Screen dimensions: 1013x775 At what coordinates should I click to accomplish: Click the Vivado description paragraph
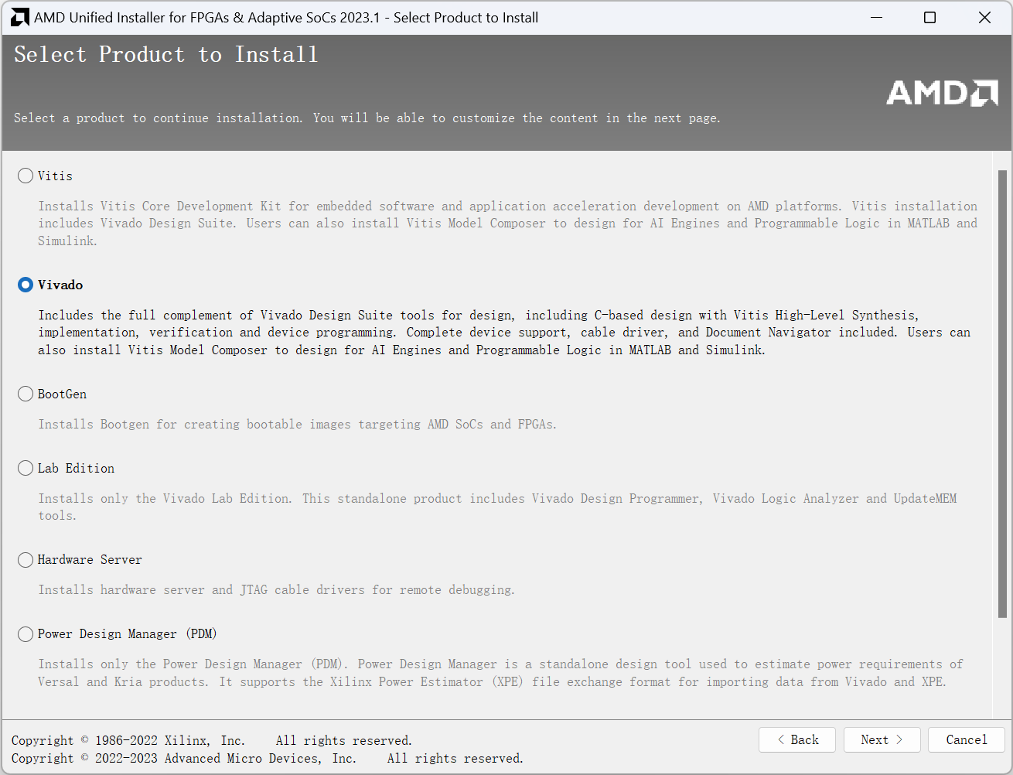504,333
